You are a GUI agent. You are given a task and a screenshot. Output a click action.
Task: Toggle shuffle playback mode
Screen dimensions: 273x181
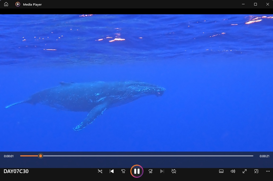(x=100, y=171)
